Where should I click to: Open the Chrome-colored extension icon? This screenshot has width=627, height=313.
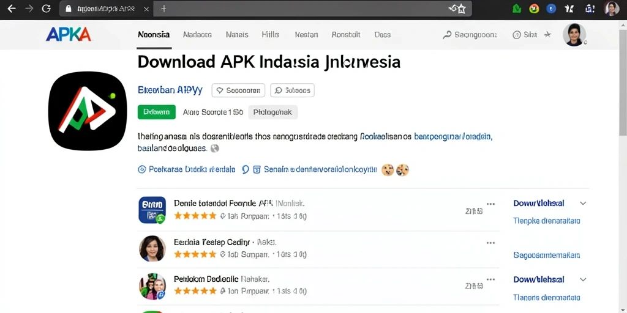click(534, 9)
